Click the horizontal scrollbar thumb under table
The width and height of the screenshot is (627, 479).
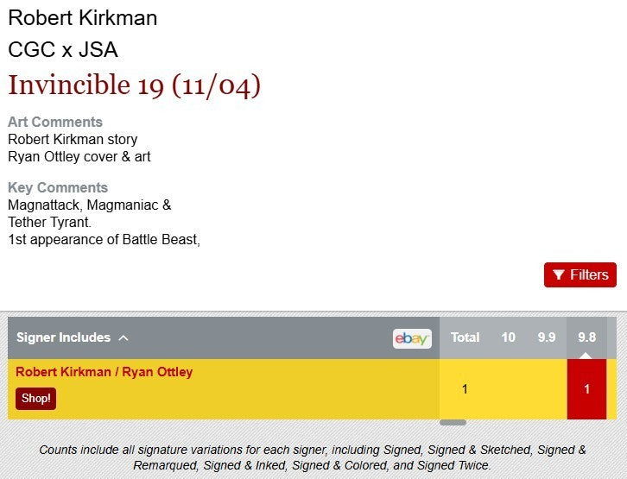(x=453, y=423)
